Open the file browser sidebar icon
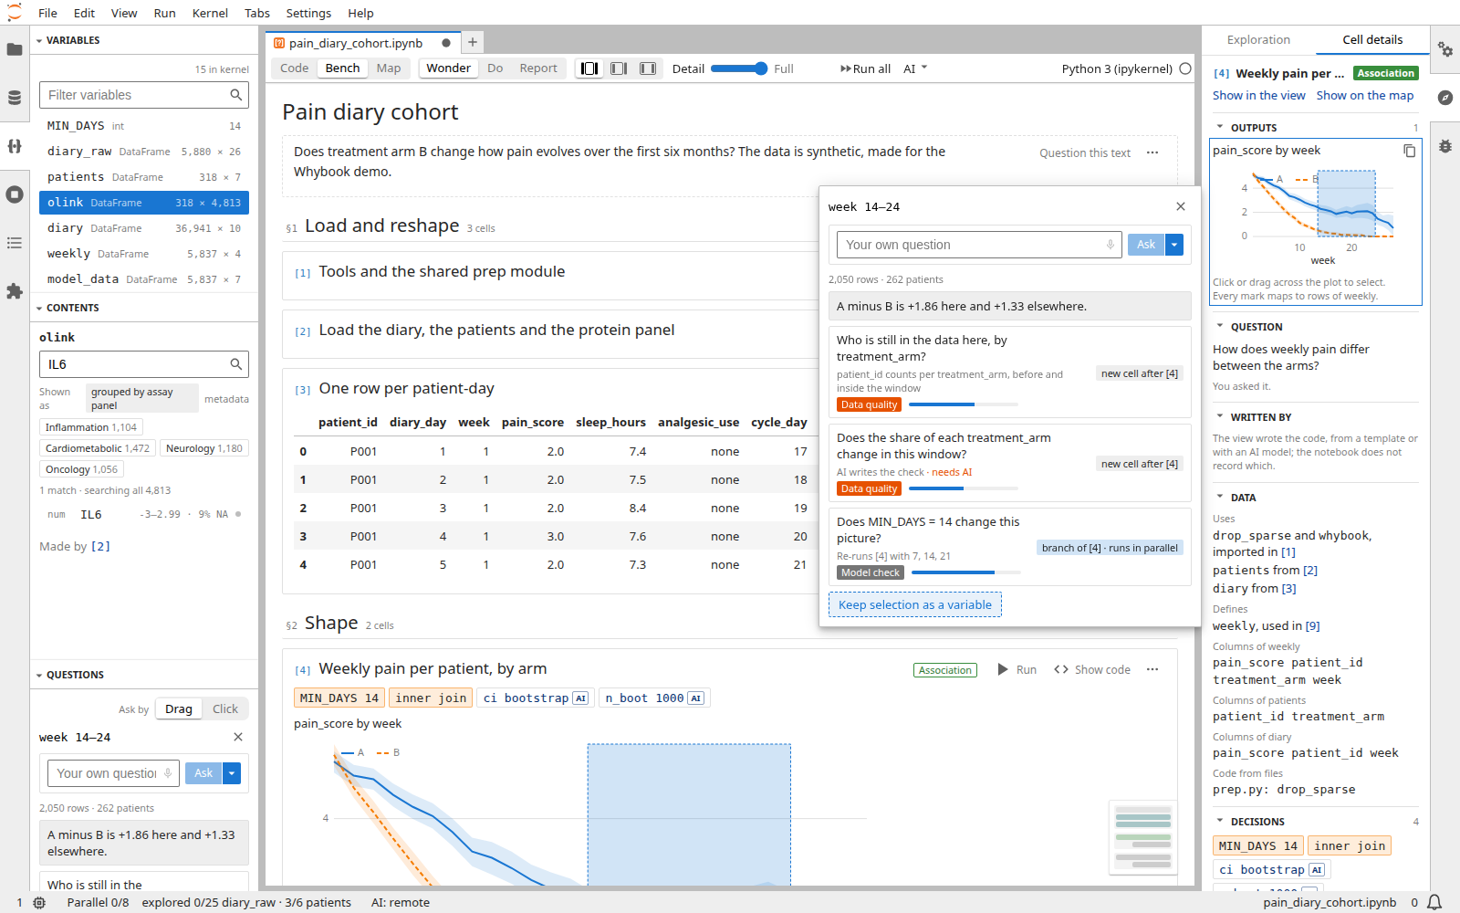The height and width of the screenshot is (913, 1460). [x=15, y=49]
